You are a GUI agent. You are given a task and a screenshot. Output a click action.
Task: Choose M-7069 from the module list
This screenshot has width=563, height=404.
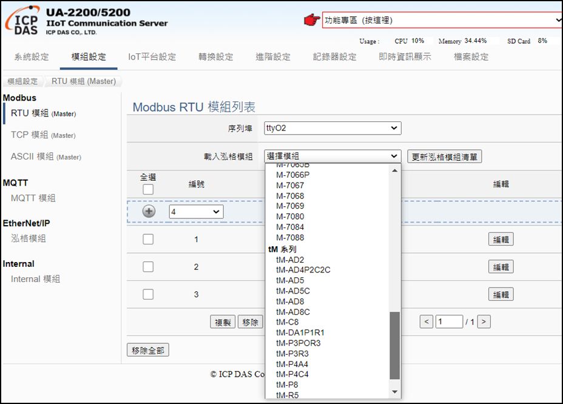click(x=328, y=206)
